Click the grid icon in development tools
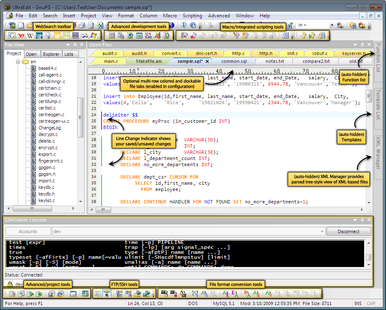The height and width of the screenshot is (310, 386). pyautogui.click(x=112, y=36)
